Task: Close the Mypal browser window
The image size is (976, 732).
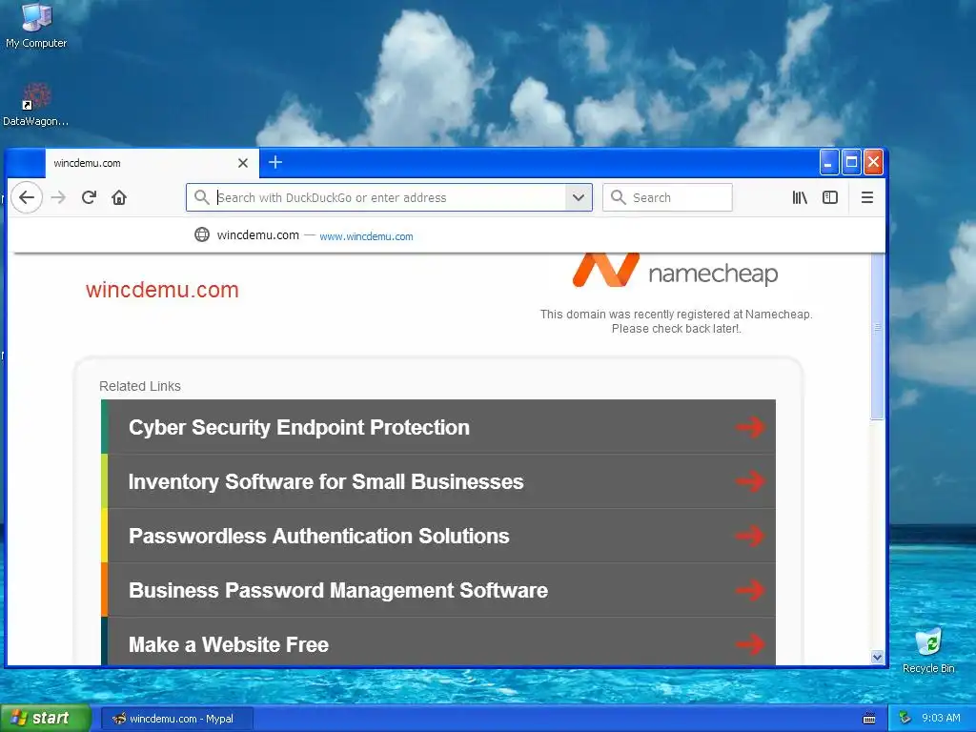Action: (873, 162)
